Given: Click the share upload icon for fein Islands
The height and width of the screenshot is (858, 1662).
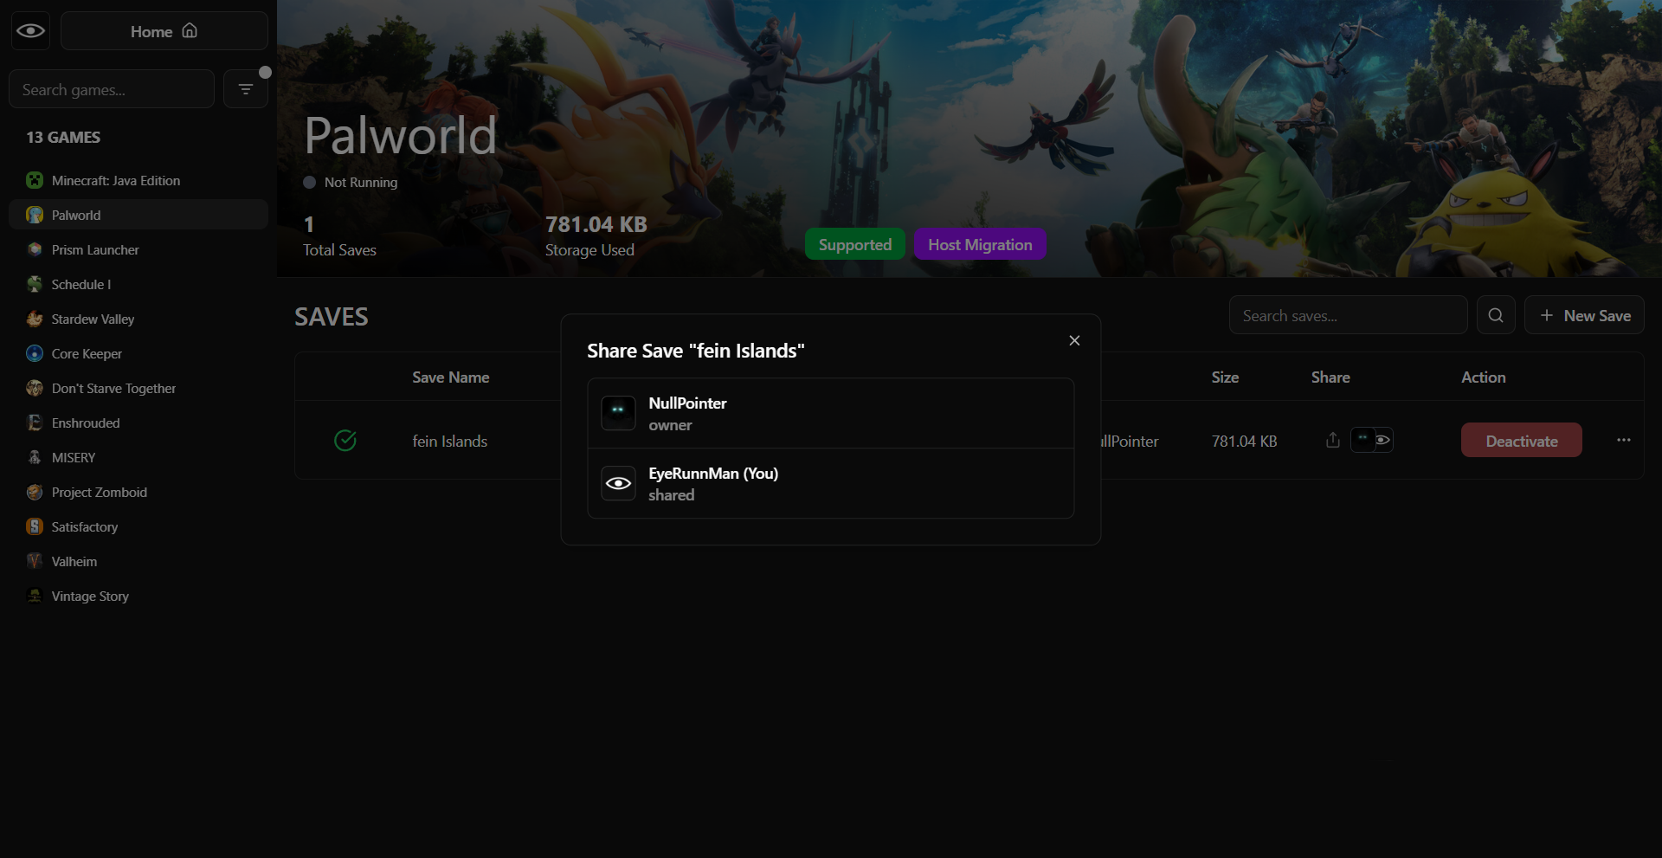Looking at the screenshot, I should point(1333,440).
